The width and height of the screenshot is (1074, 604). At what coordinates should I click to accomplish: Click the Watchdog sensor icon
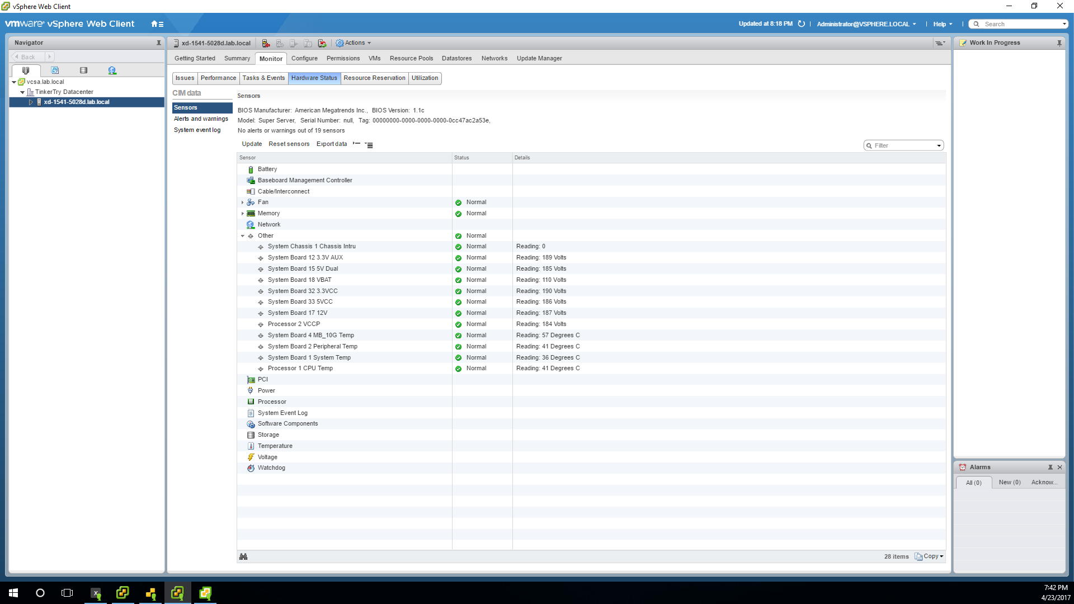(x=251, y=468)
